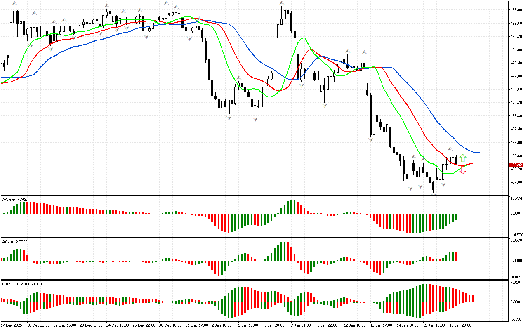The width and height of the screenshot is (528, 330).
Task: Click the 457.80 price scale label
Action: point(516,182)
